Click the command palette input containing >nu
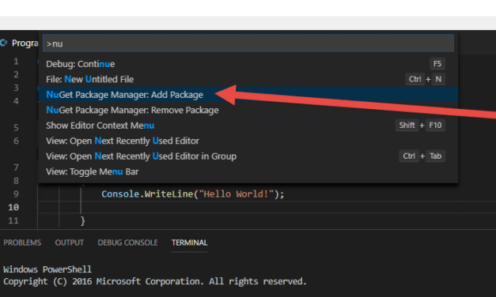This screenshot has height=297, width=496. (248, 43)
